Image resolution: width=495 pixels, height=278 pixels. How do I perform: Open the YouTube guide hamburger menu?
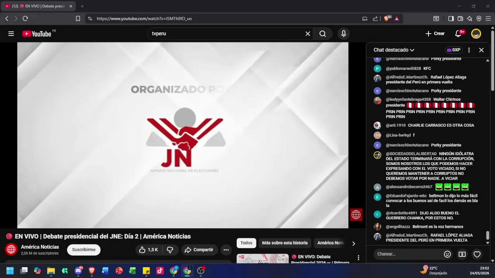[x=11, y=34]
